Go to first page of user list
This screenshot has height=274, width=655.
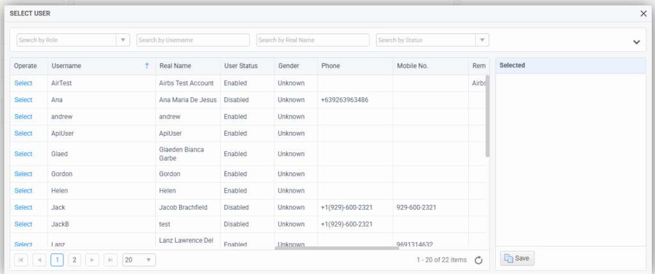[21, 260]
